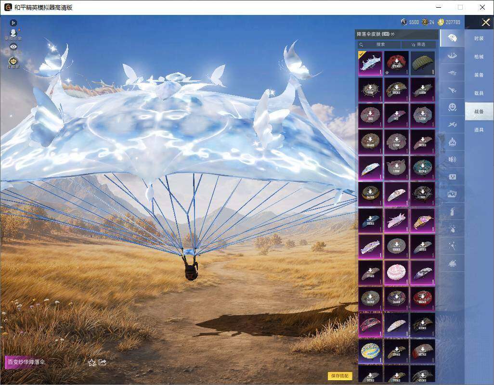The height and width of the screenshot is (385, 494).
Task: Click the small icon after 降落伞皮肤 (103)
Action: point(392,34)
